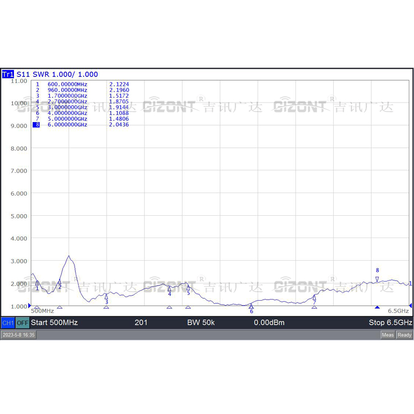
Task: Click marker 4 triangle at 2.7 GHz
Action: click(x=169, y=289)
